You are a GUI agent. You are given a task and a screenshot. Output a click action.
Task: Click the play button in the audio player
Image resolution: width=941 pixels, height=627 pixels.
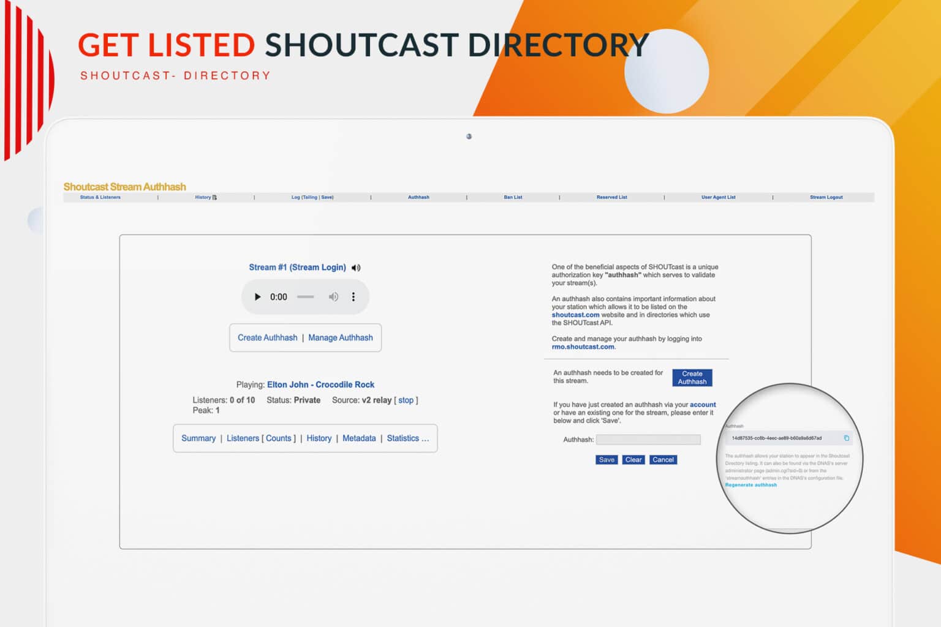click(x=258, y=296)
